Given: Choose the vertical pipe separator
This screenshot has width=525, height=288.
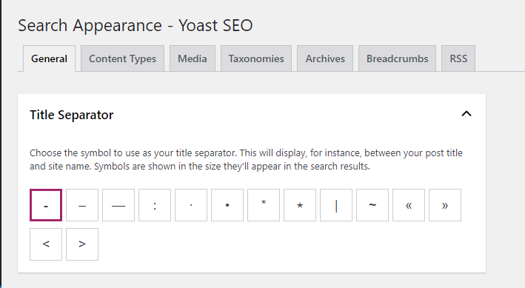Looking at the screenshot, I should pos(336,205).
